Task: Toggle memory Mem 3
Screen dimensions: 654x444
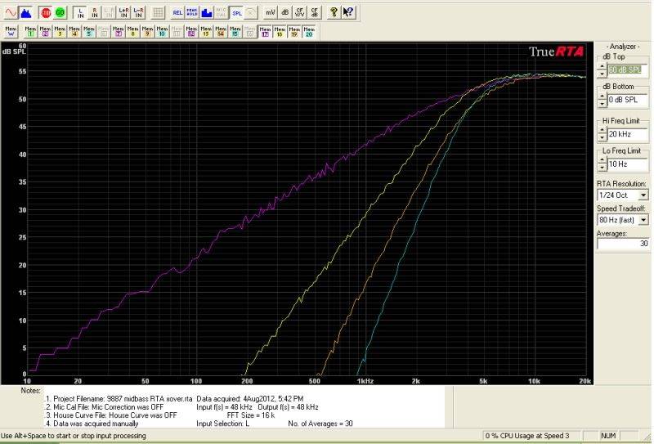Action: point(60,31)
